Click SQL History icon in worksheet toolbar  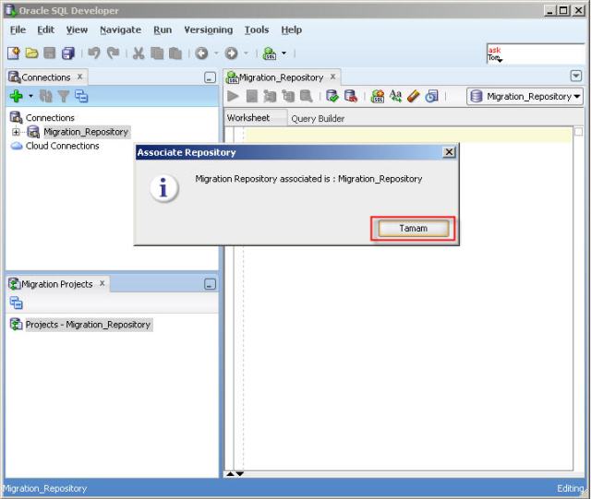(x=431, y=97)
